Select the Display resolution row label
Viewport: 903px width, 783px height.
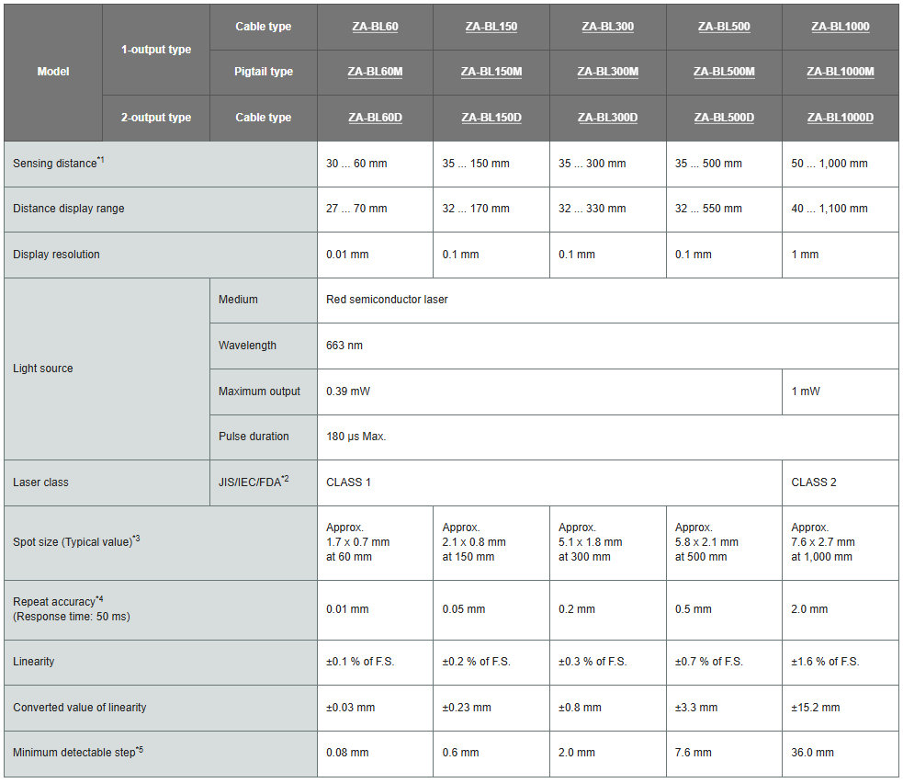point(161,255)
